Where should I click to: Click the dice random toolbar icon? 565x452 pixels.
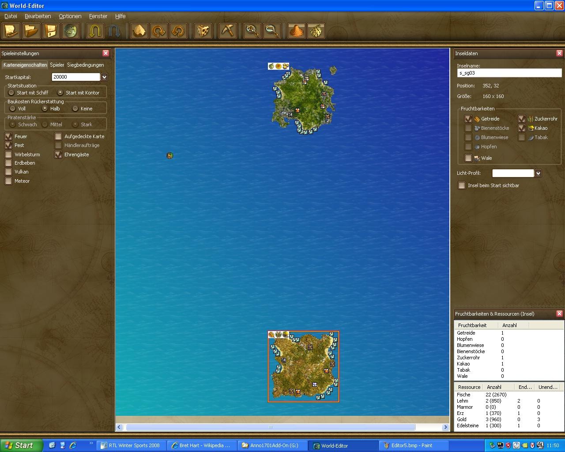[203, 31]
